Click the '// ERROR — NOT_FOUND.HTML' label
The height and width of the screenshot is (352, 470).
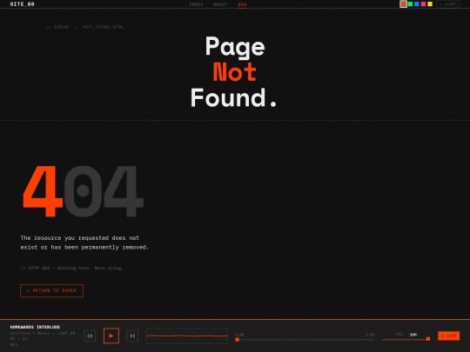coord(84,27)
